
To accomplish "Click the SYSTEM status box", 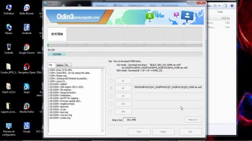I will point(57,34).
